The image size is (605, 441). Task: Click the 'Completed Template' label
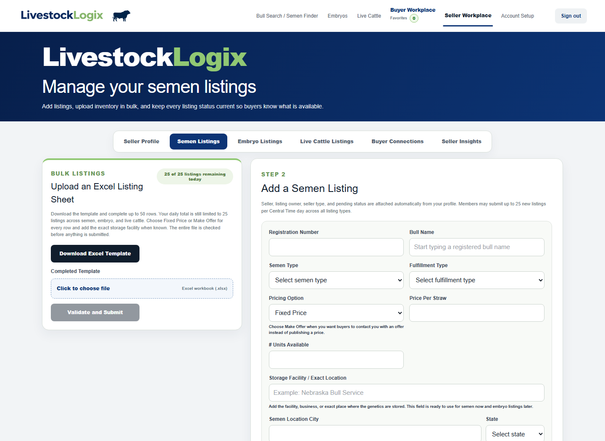coord(76,271)
